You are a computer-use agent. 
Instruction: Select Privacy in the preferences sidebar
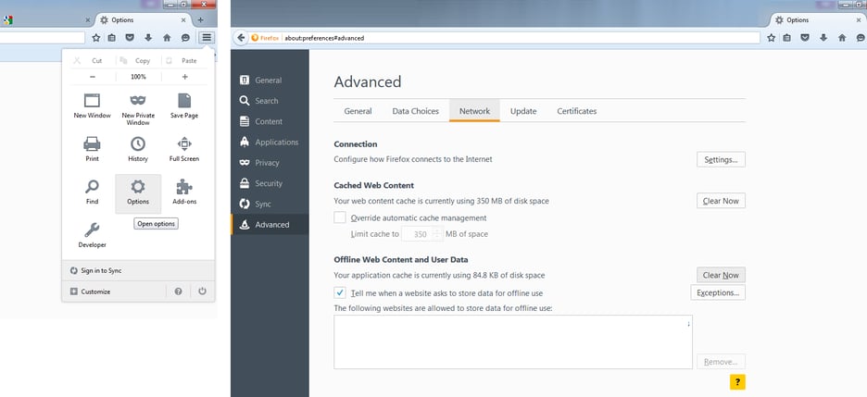[x=266, y=163]
